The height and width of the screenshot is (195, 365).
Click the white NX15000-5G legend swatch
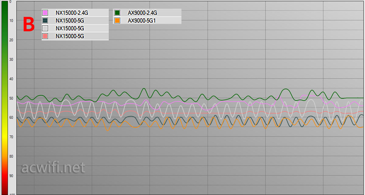45,28
